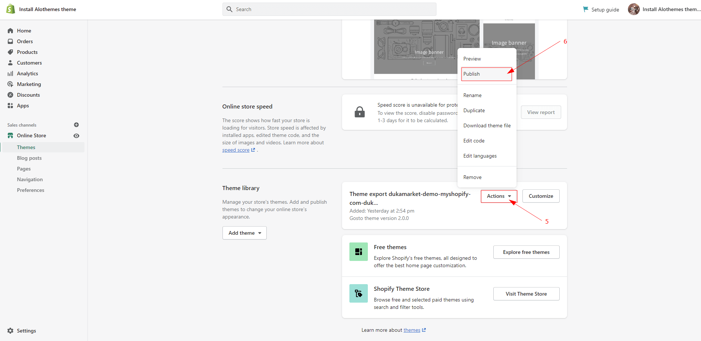Expand the Add theme dropdown
Viewport: 701px width, 341px height.
[x=244, y=233]
